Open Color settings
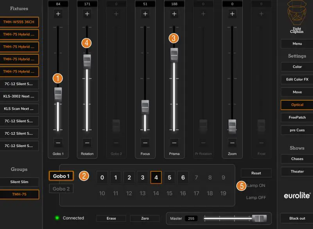Viewport: 313px width, 229px height. tap(297, 67)
